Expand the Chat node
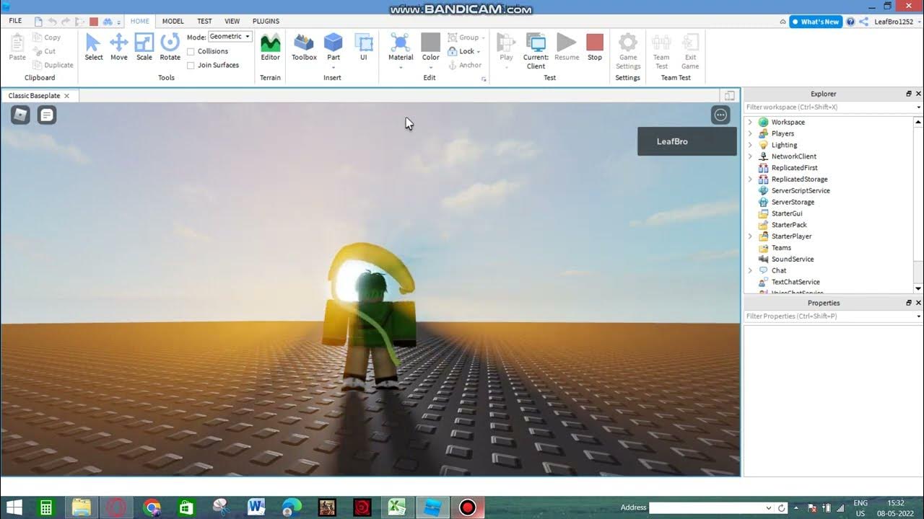The height and width of the screenshot is (519, 924). coord(750,270)
